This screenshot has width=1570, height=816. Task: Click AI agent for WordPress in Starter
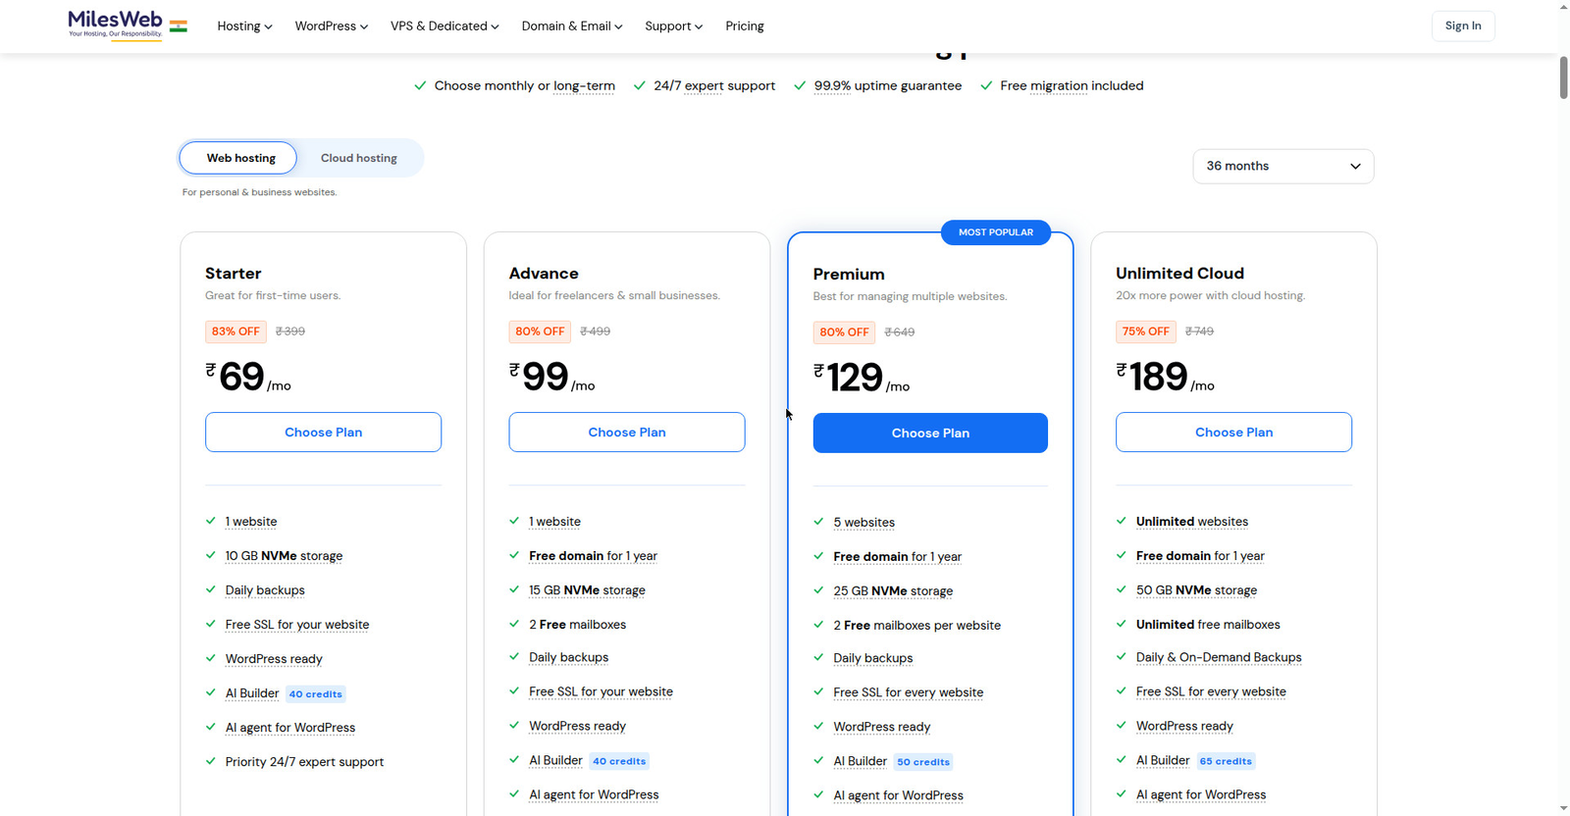(290, 728)
